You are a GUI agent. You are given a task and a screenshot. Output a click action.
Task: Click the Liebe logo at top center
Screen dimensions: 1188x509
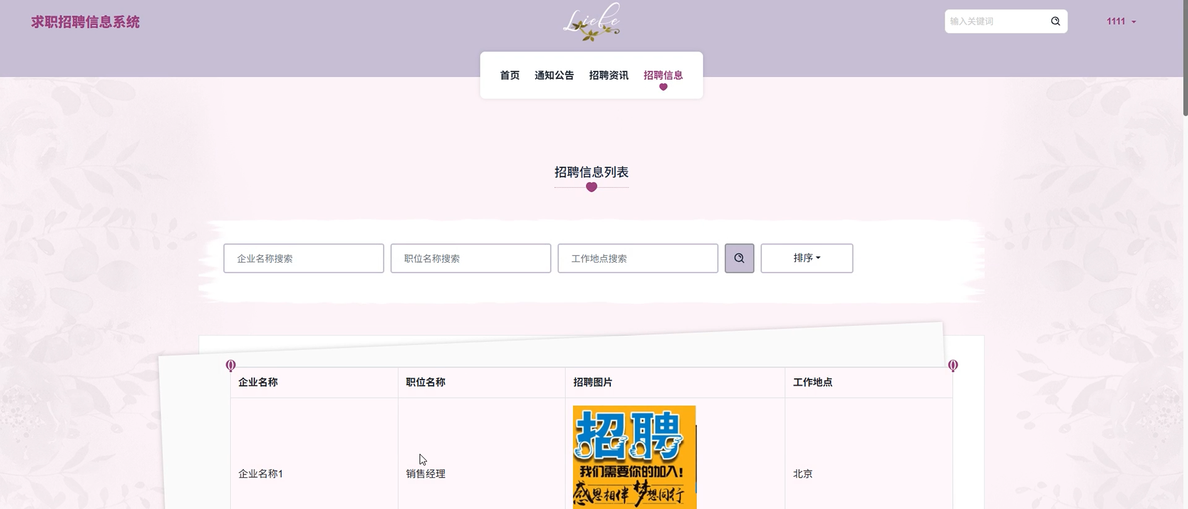591,22
